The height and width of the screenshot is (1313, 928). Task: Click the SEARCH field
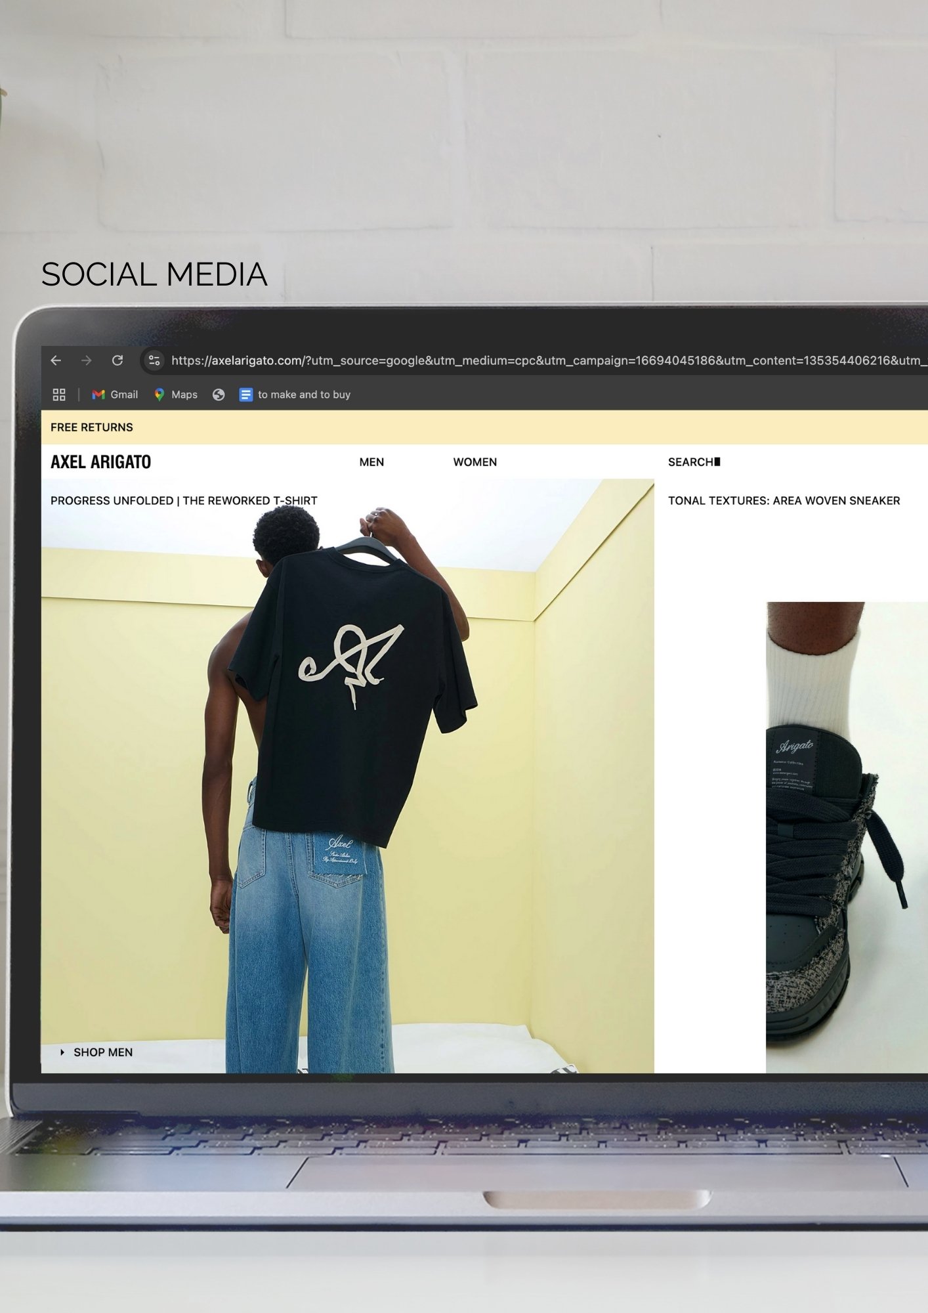coord(694,462)
